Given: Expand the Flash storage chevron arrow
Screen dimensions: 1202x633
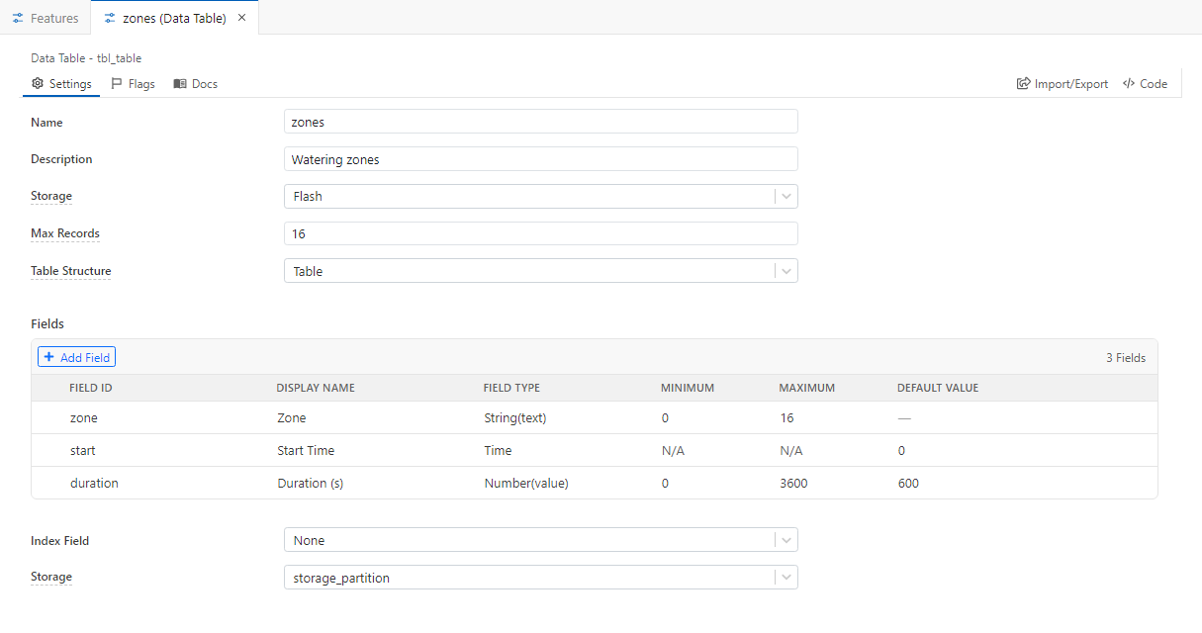Looking at the screenshot, I should (786, 197).
